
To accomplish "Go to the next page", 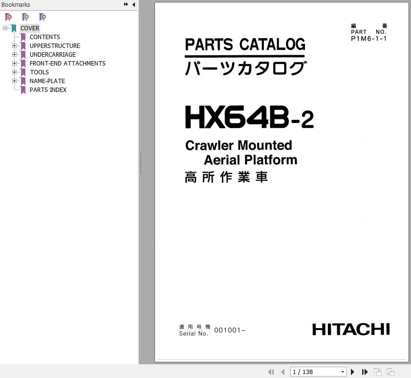I will [x=352, y=372].
